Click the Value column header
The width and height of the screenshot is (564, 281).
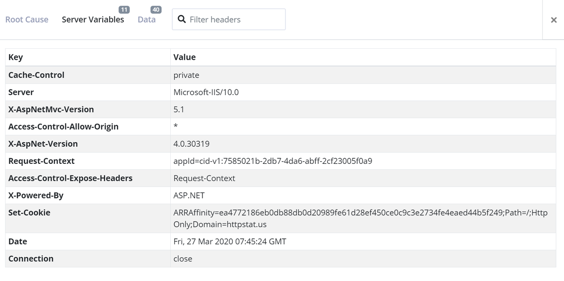pos(363,57)
